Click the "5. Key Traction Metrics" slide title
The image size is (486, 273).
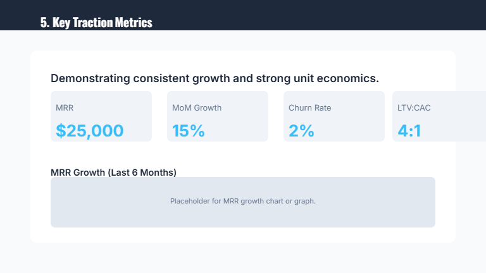click(96, 23)
